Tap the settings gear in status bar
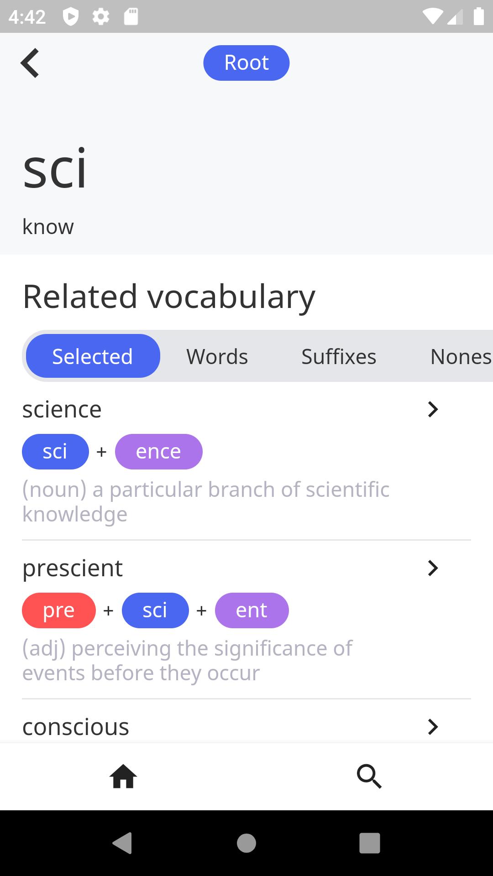The image size is (493, 876). coord(100,17)
